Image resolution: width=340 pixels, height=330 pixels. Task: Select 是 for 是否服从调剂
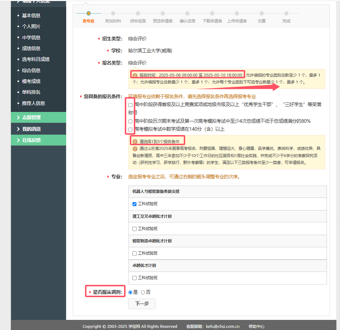130,292
